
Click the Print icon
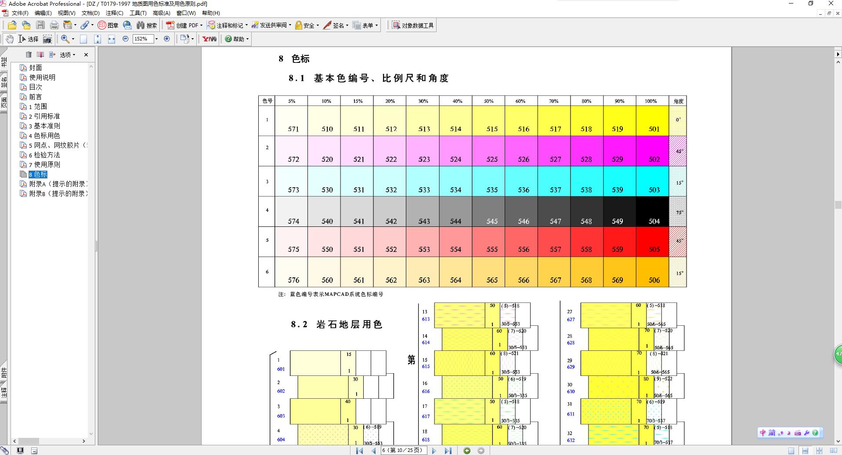(x=54, y=25)
